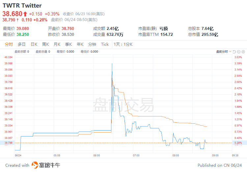The height and width of the screenshot is (172, 247).
Task: Click the 总股本 7.64亿 value
Action: [207, 29]
